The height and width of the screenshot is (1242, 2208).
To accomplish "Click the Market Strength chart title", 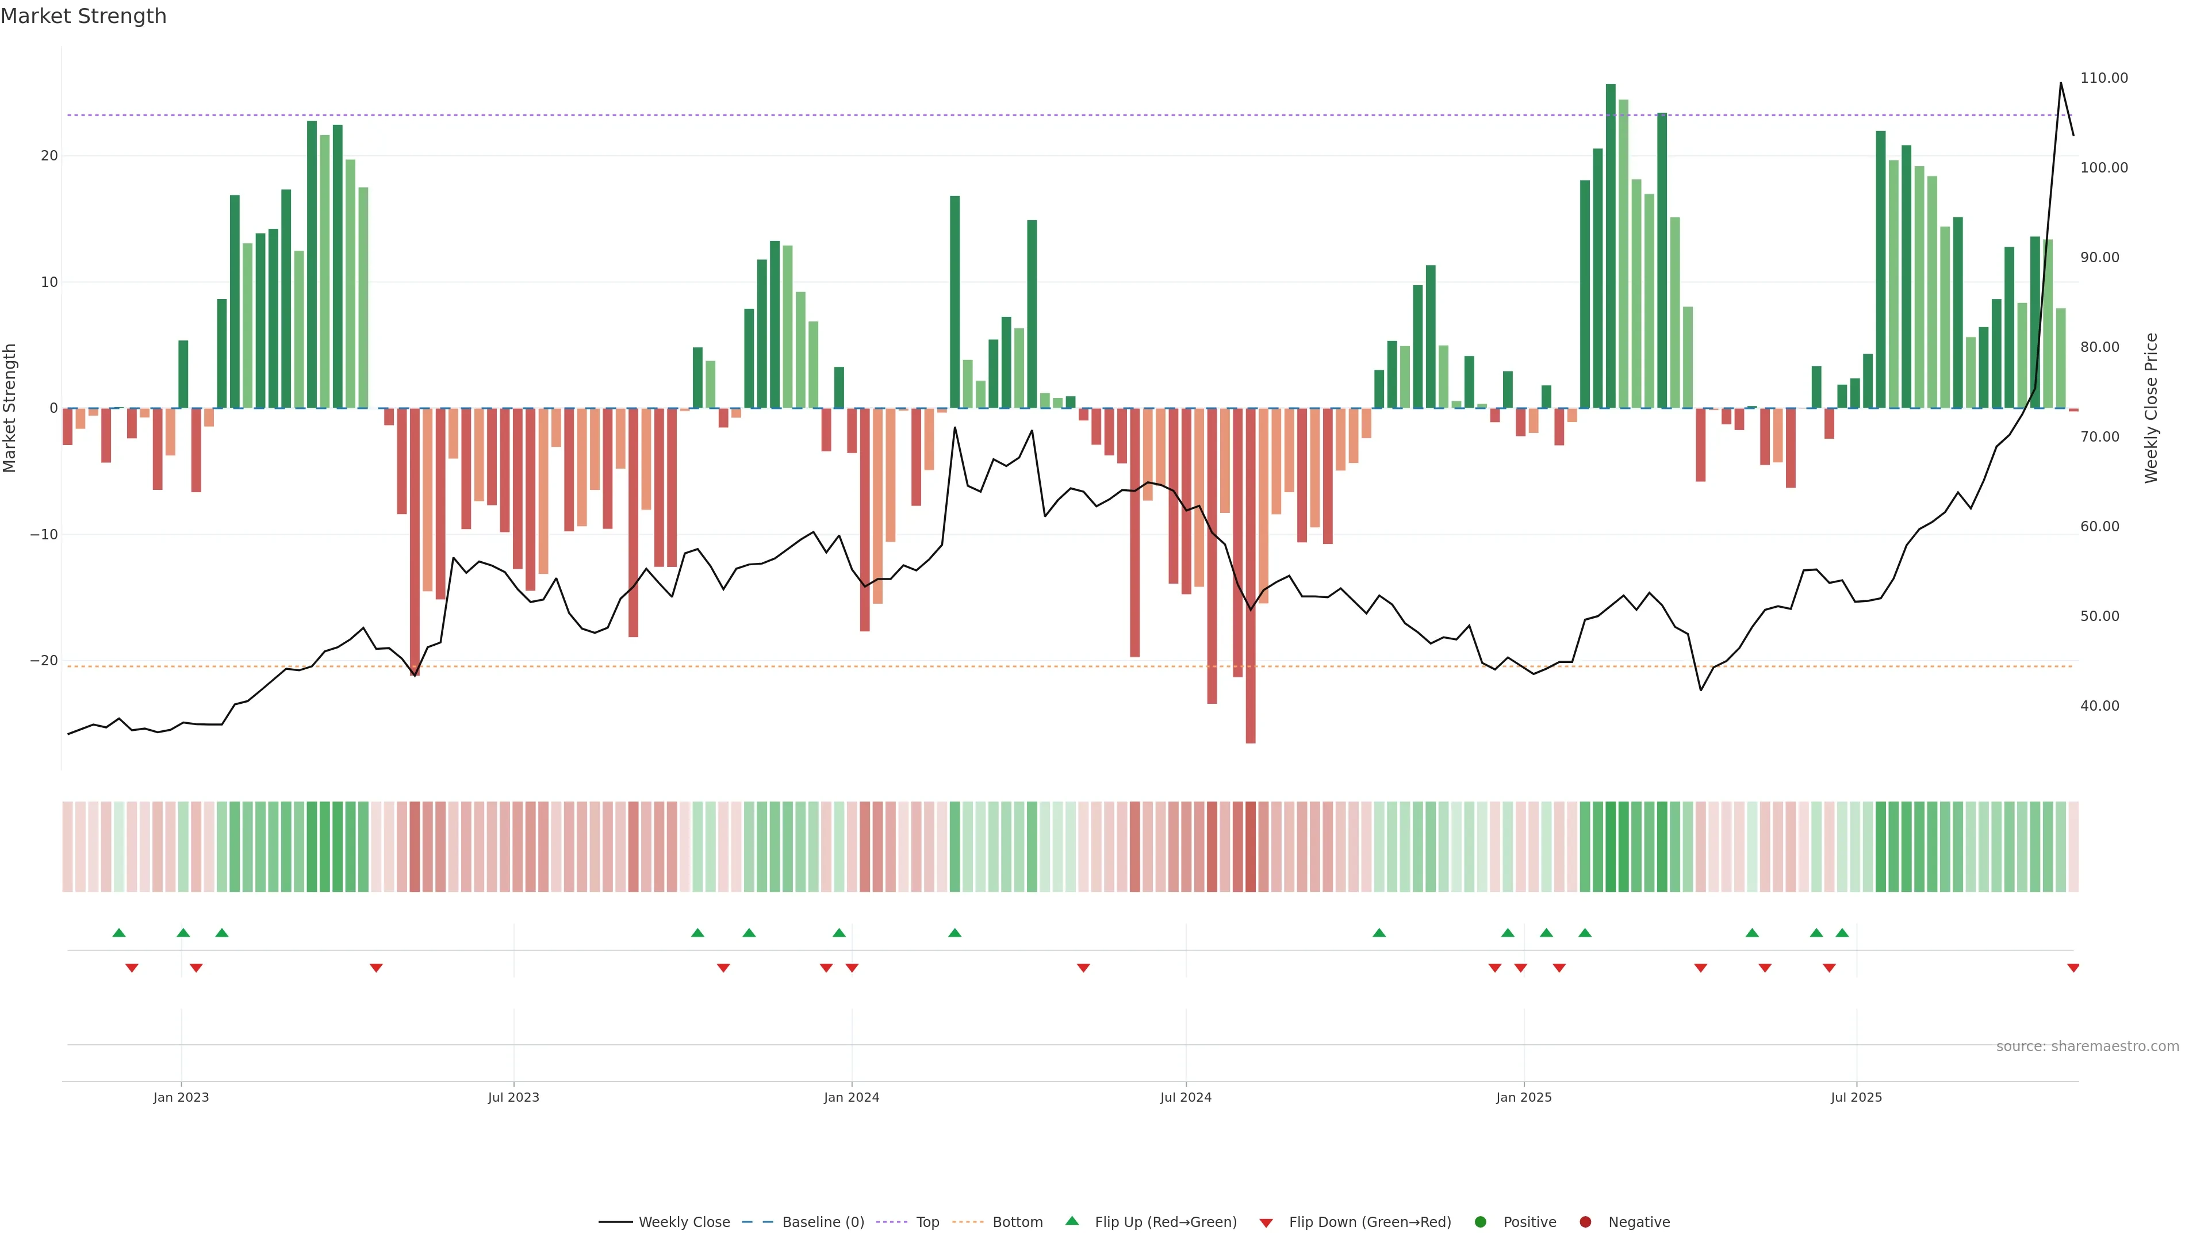I will [x=83, y=16].
